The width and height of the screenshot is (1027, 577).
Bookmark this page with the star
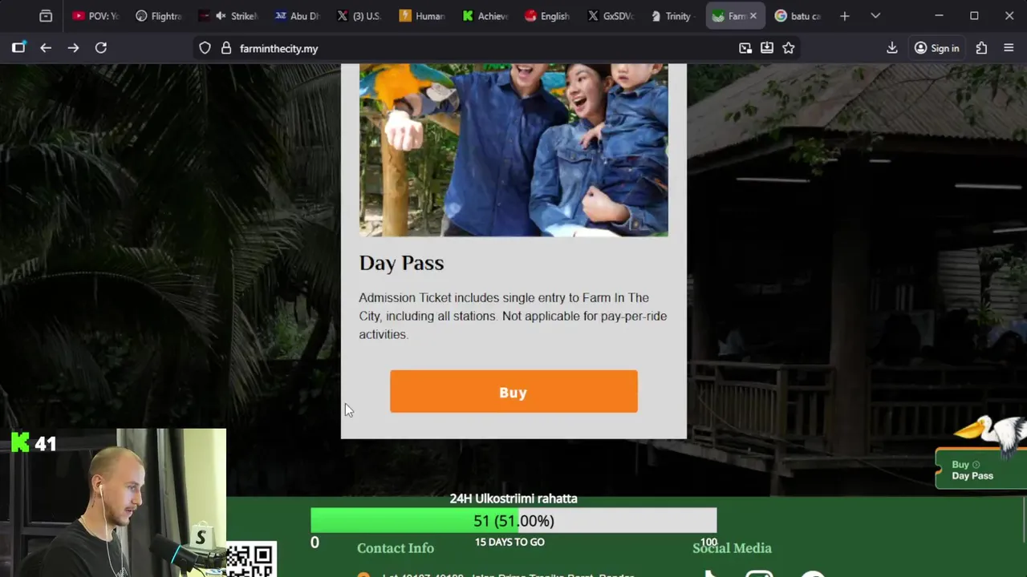pyautogui.click(x=789, y=48)
